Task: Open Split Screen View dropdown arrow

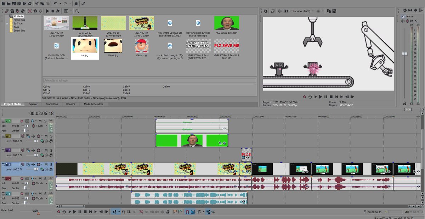Action: click(x=291, y=11)
